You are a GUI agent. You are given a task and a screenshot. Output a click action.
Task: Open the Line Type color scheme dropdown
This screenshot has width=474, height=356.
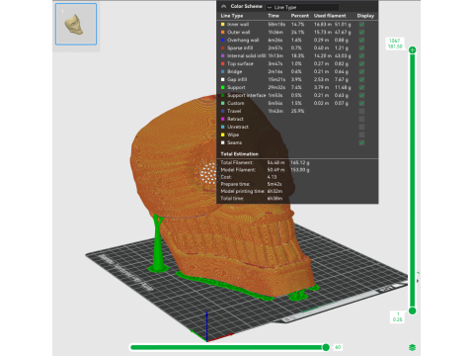[x=302, y=7]
